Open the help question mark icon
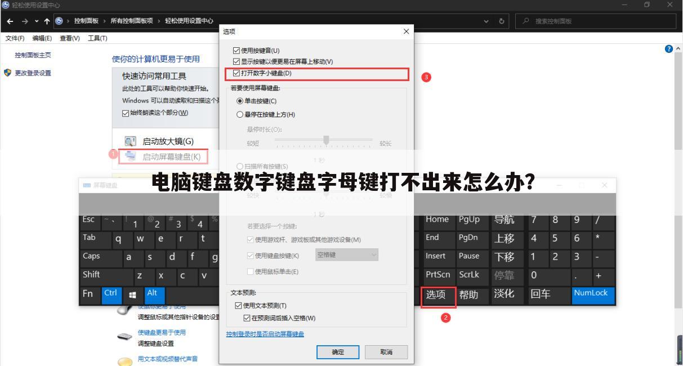The height and width of the screenshot is (366, 683). [669, 49]
